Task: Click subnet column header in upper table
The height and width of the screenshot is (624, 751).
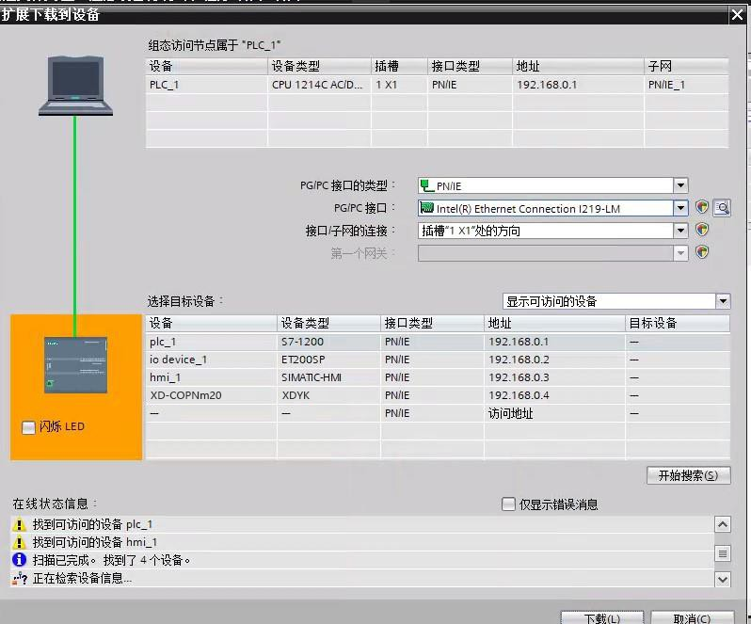Action: click(686, 66)
